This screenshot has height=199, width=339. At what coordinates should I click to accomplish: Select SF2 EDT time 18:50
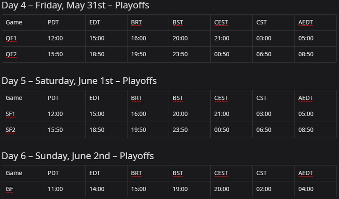[97, 130]
